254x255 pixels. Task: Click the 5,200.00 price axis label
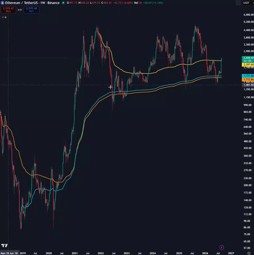(249, 22)
